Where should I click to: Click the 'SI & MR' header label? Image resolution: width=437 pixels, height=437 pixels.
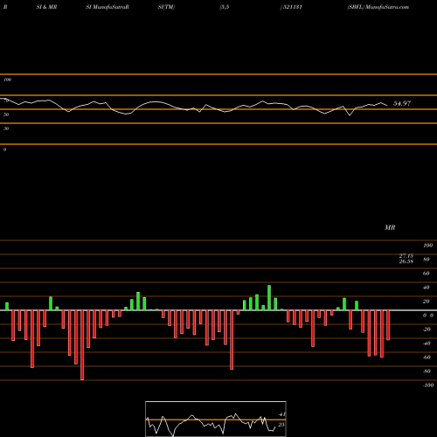tap(46, 7)
